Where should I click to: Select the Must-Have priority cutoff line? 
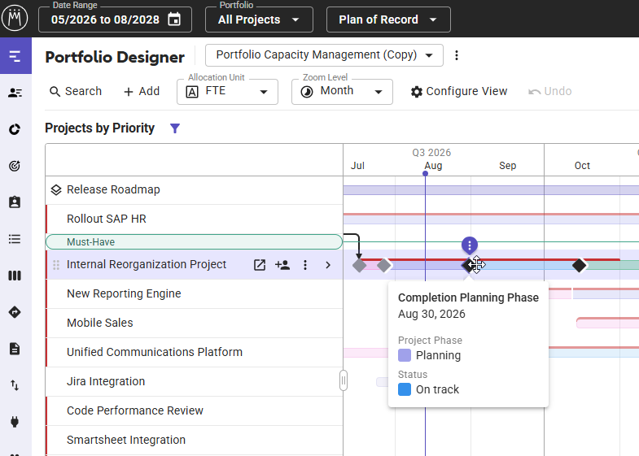tap(194, 241)
